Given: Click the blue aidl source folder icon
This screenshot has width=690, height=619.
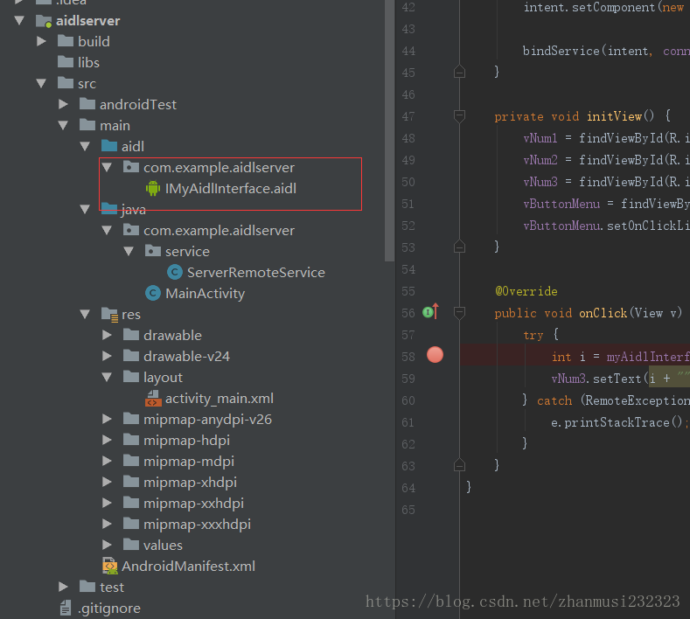Looking at the screenshot, I should [109, 146].
